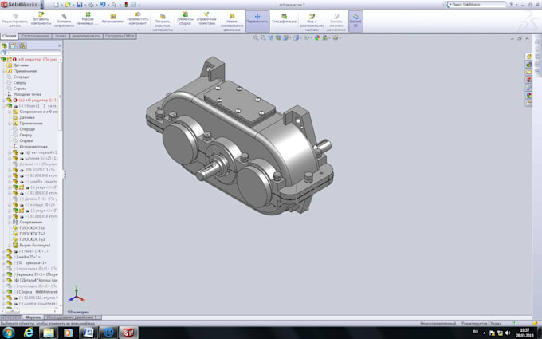Click the Print icon in the top bar
The height and width of the screenshot is (339, 542).
[91, 5]
